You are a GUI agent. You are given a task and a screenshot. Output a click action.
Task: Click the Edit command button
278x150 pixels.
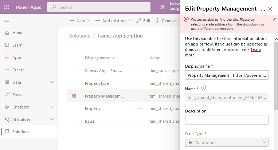143,21
